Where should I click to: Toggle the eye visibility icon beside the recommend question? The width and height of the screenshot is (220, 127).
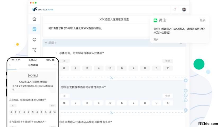(x=186, y=90)
